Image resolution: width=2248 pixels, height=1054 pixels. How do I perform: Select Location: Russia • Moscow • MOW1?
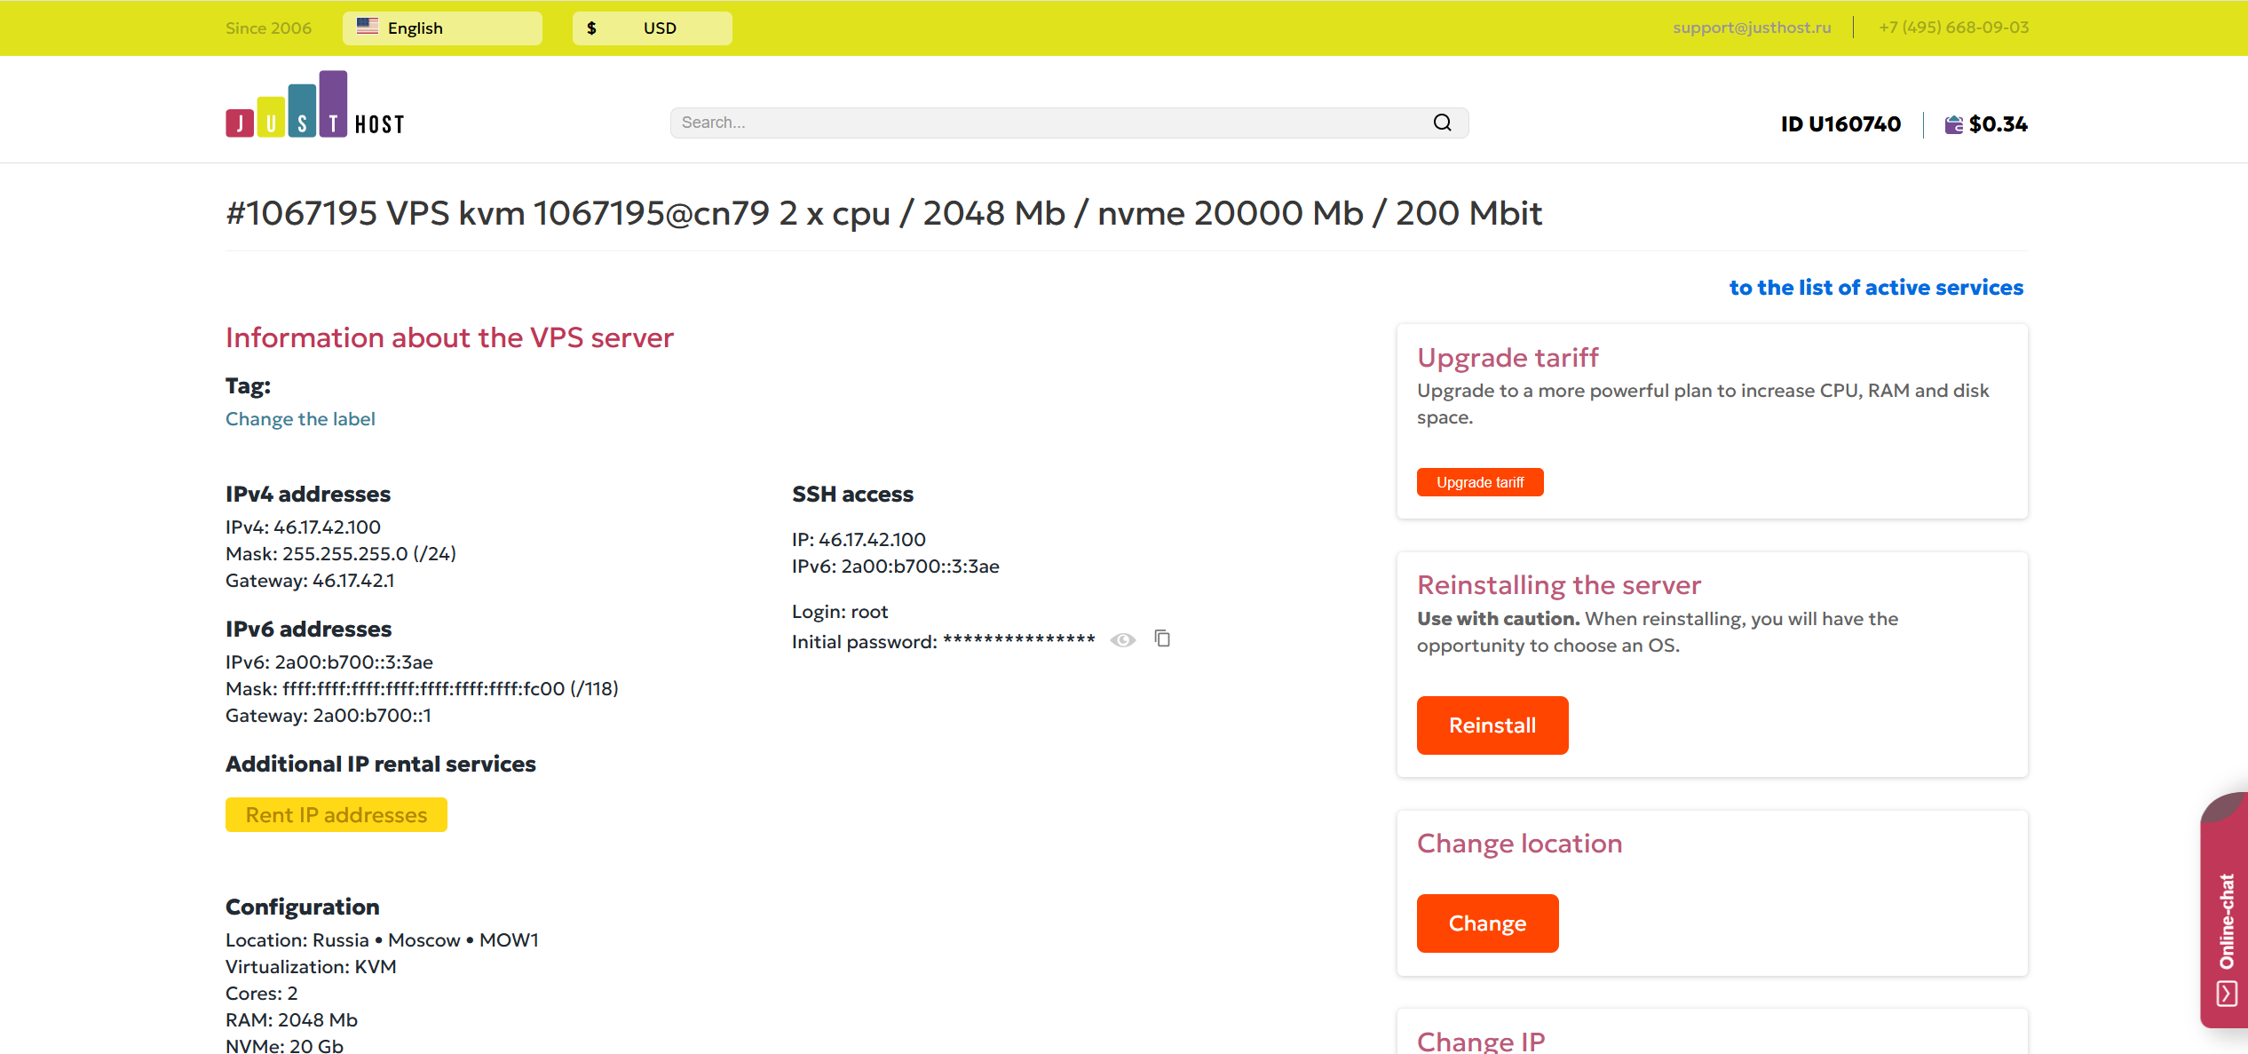coord(382,940)
